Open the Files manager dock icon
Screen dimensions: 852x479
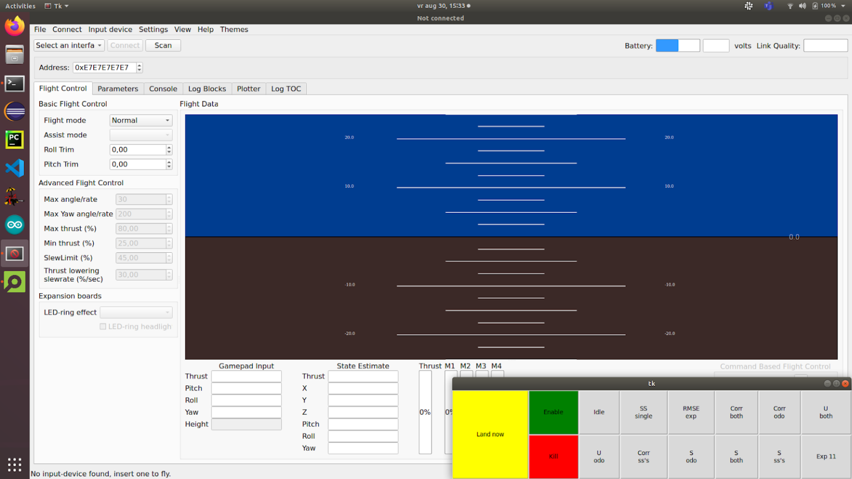point(15,55)
